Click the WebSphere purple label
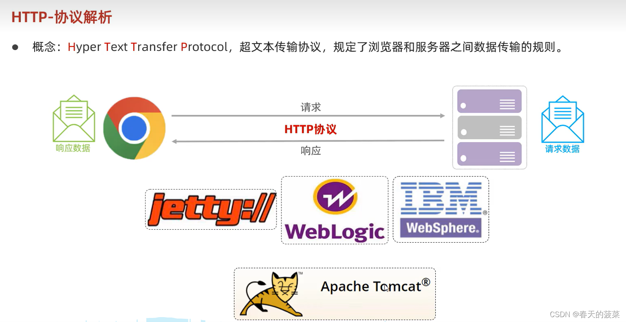Screen dimensions: 626x322 (x=441, y=228)
